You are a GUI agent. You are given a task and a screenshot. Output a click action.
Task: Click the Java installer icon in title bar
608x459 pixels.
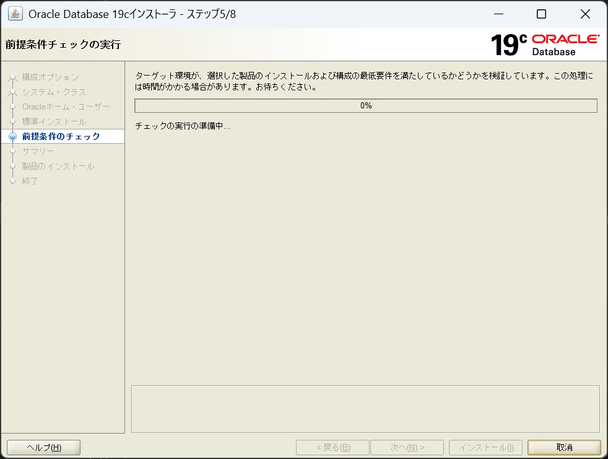(x=15, y=14)
